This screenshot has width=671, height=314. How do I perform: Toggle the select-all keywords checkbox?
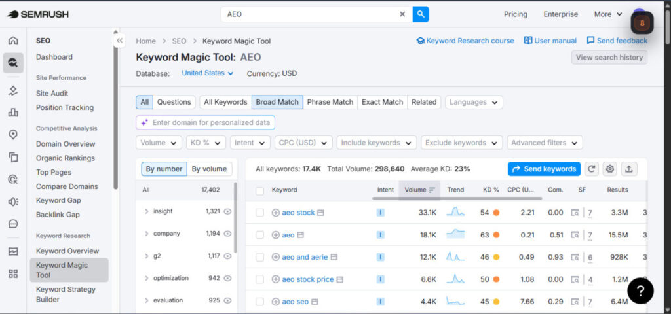(259, 190)
